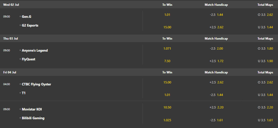Click T1 To Win odds 1.01
Screen dimensions: 278x128
167,95
